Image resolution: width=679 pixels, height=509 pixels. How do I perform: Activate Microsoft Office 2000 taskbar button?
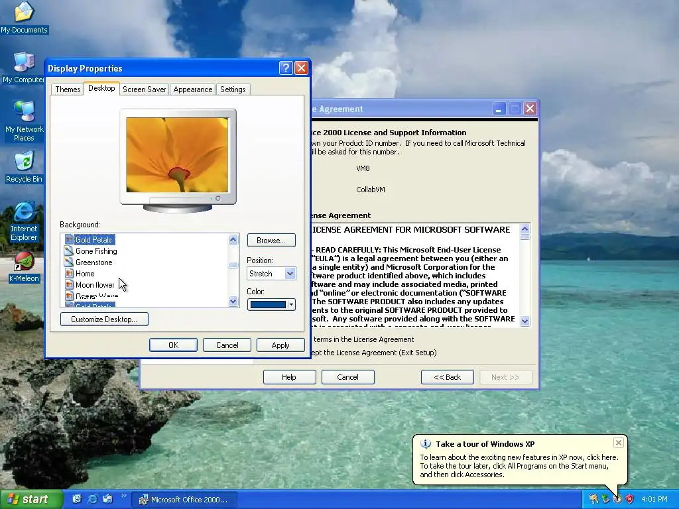pyautogui.click(x=183, y=500)
